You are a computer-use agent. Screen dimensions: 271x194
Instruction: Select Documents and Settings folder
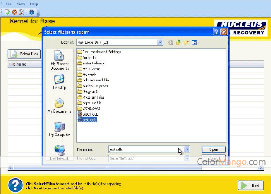pos(99,52)
